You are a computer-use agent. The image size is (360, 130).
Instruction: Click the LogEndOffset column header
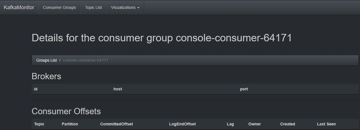tap(182, 124)
